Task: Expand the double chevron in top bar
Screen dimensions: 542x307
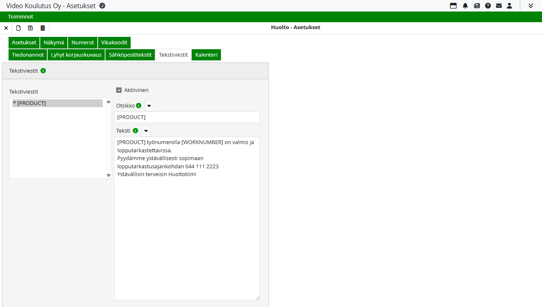Action: tap(531, 6)
